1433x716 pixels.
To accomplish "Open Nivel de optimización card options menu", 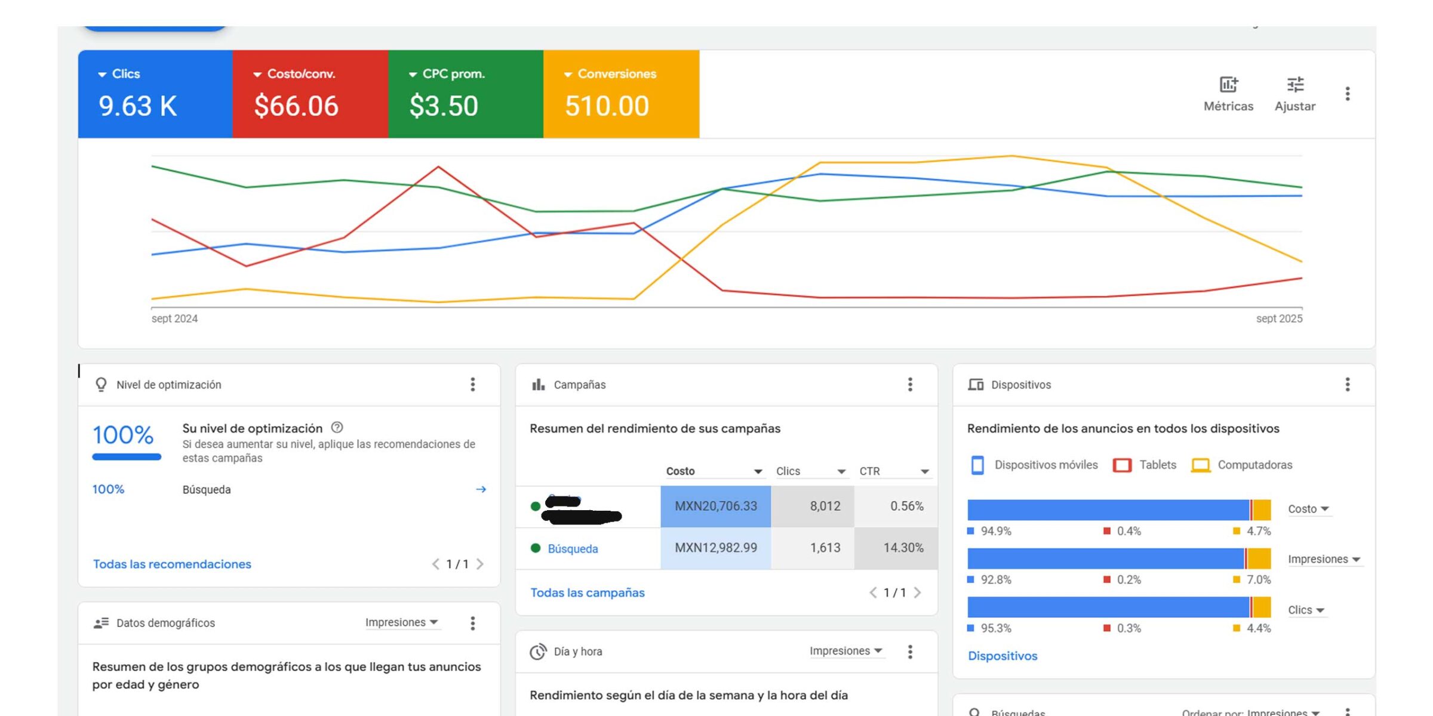I will tap(472, 385).
